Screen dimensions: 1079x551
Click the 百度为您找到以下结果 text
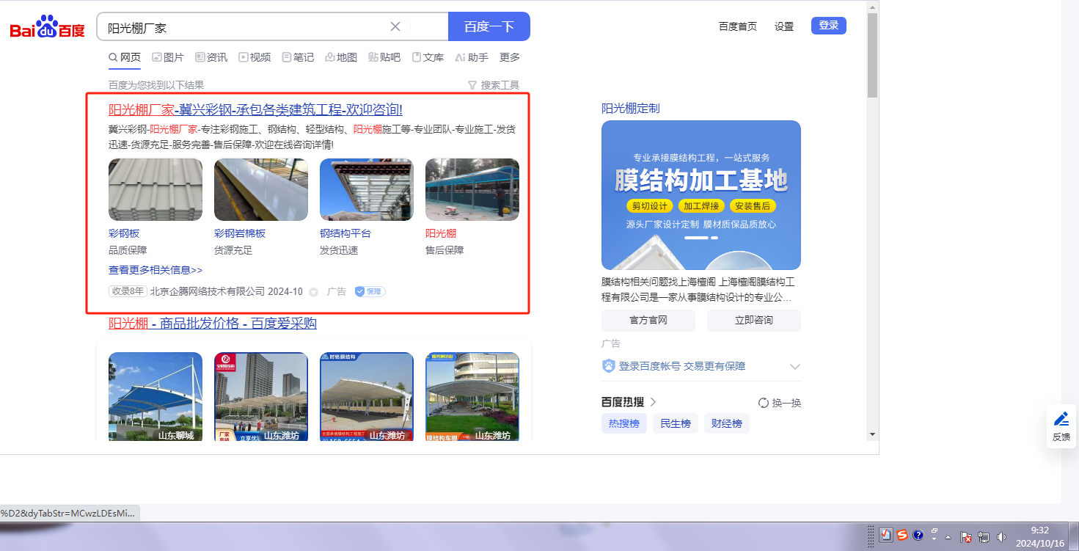click(156, 85)
